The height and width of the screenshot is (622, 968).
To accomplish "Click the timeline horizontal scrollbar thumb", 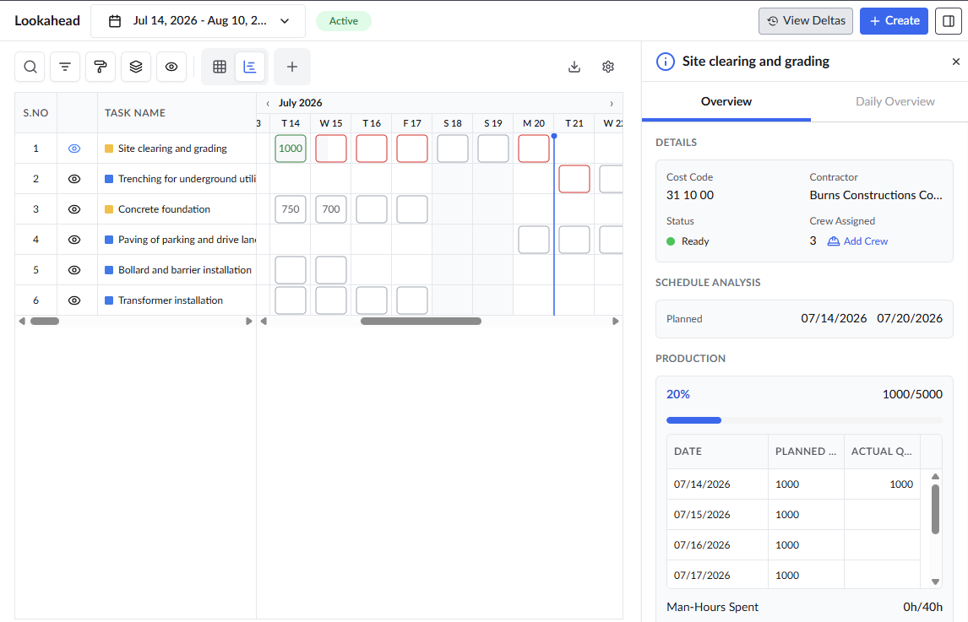I will (x=421, y=321).
